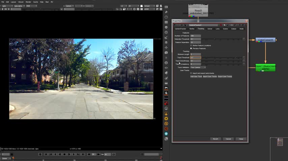Enable Refine Feature Locations checkbox
Image resolution: width=288 pixels, height=161 pixels.
click(191, 45)
